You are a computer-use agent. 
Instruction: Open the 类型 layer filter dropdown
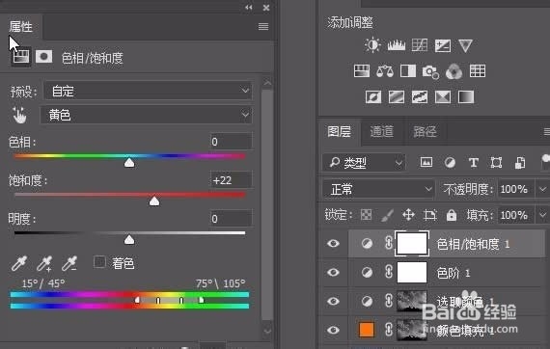tap(364, 163)
